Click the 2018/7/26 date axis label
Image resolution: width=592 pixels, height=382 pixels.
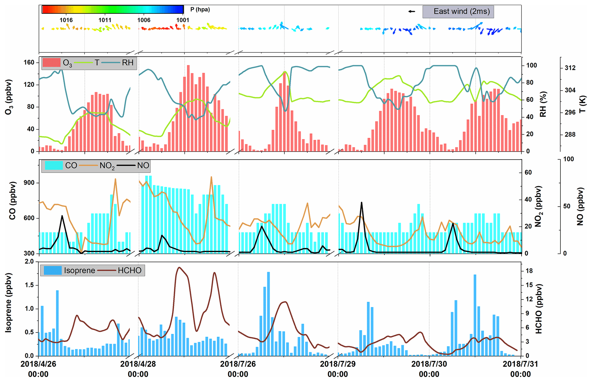tap(238, 364)
